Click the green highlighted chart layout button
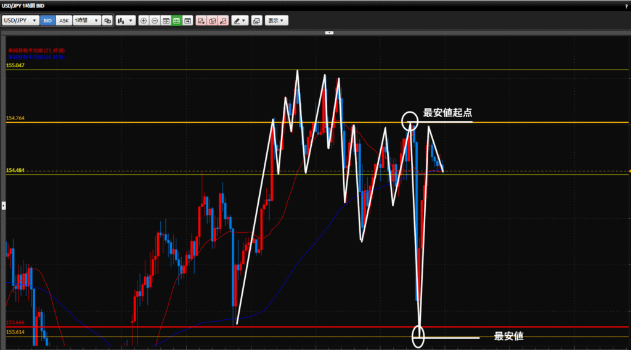The height and width of the screenshot is (350, 631). click(176, 20)
